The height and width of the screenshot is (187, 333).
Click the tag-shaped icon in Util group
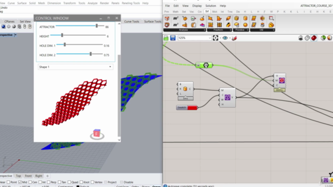[271, 25]
